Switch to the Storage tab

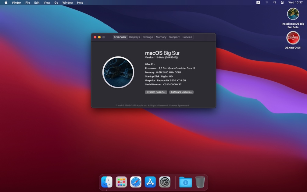tap(148, 37)
